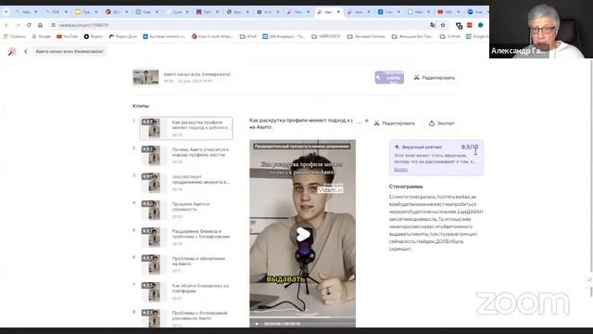Click top Редактировать button for the project
Screen dimensions: 593x334
[435, 78]
